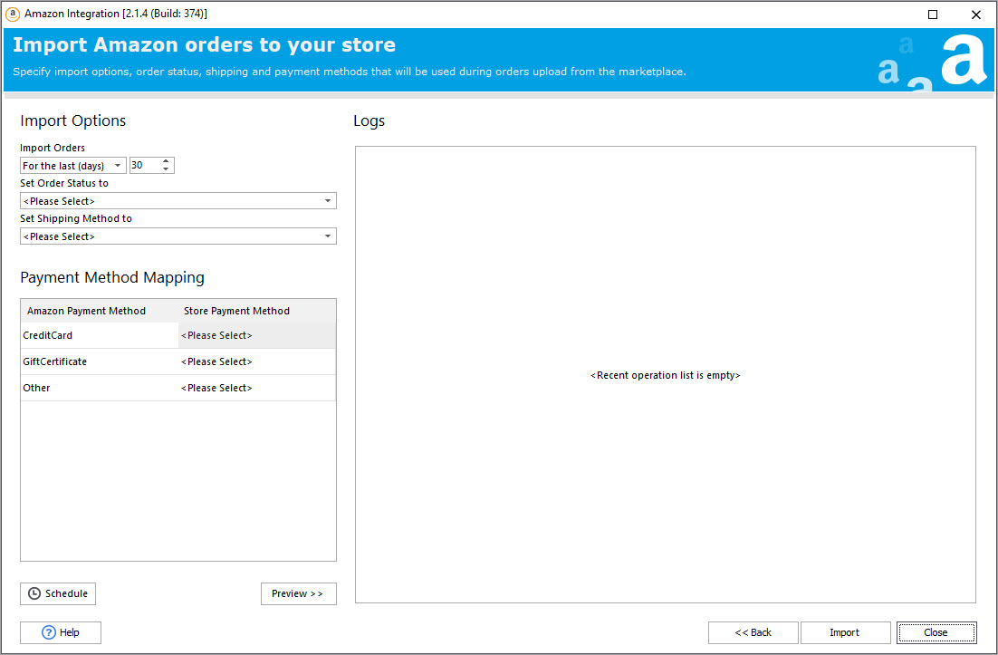Go back with the << Back button
The width and height of the screenshot is (998, 655).
(x=753, y=632)
